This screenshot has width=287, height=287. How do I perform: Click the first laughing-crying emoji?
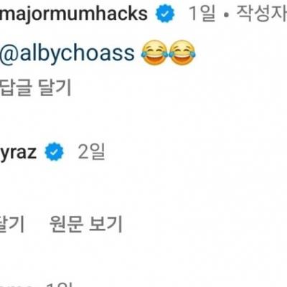155,53
